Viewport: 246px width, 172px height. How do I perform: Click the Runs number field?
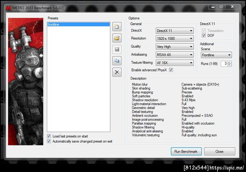[x=224, y=63]
